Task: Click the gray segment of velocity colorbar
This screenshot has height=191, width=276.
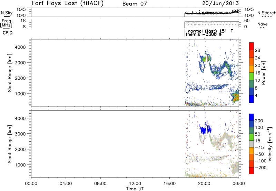Action: point(252,144)
